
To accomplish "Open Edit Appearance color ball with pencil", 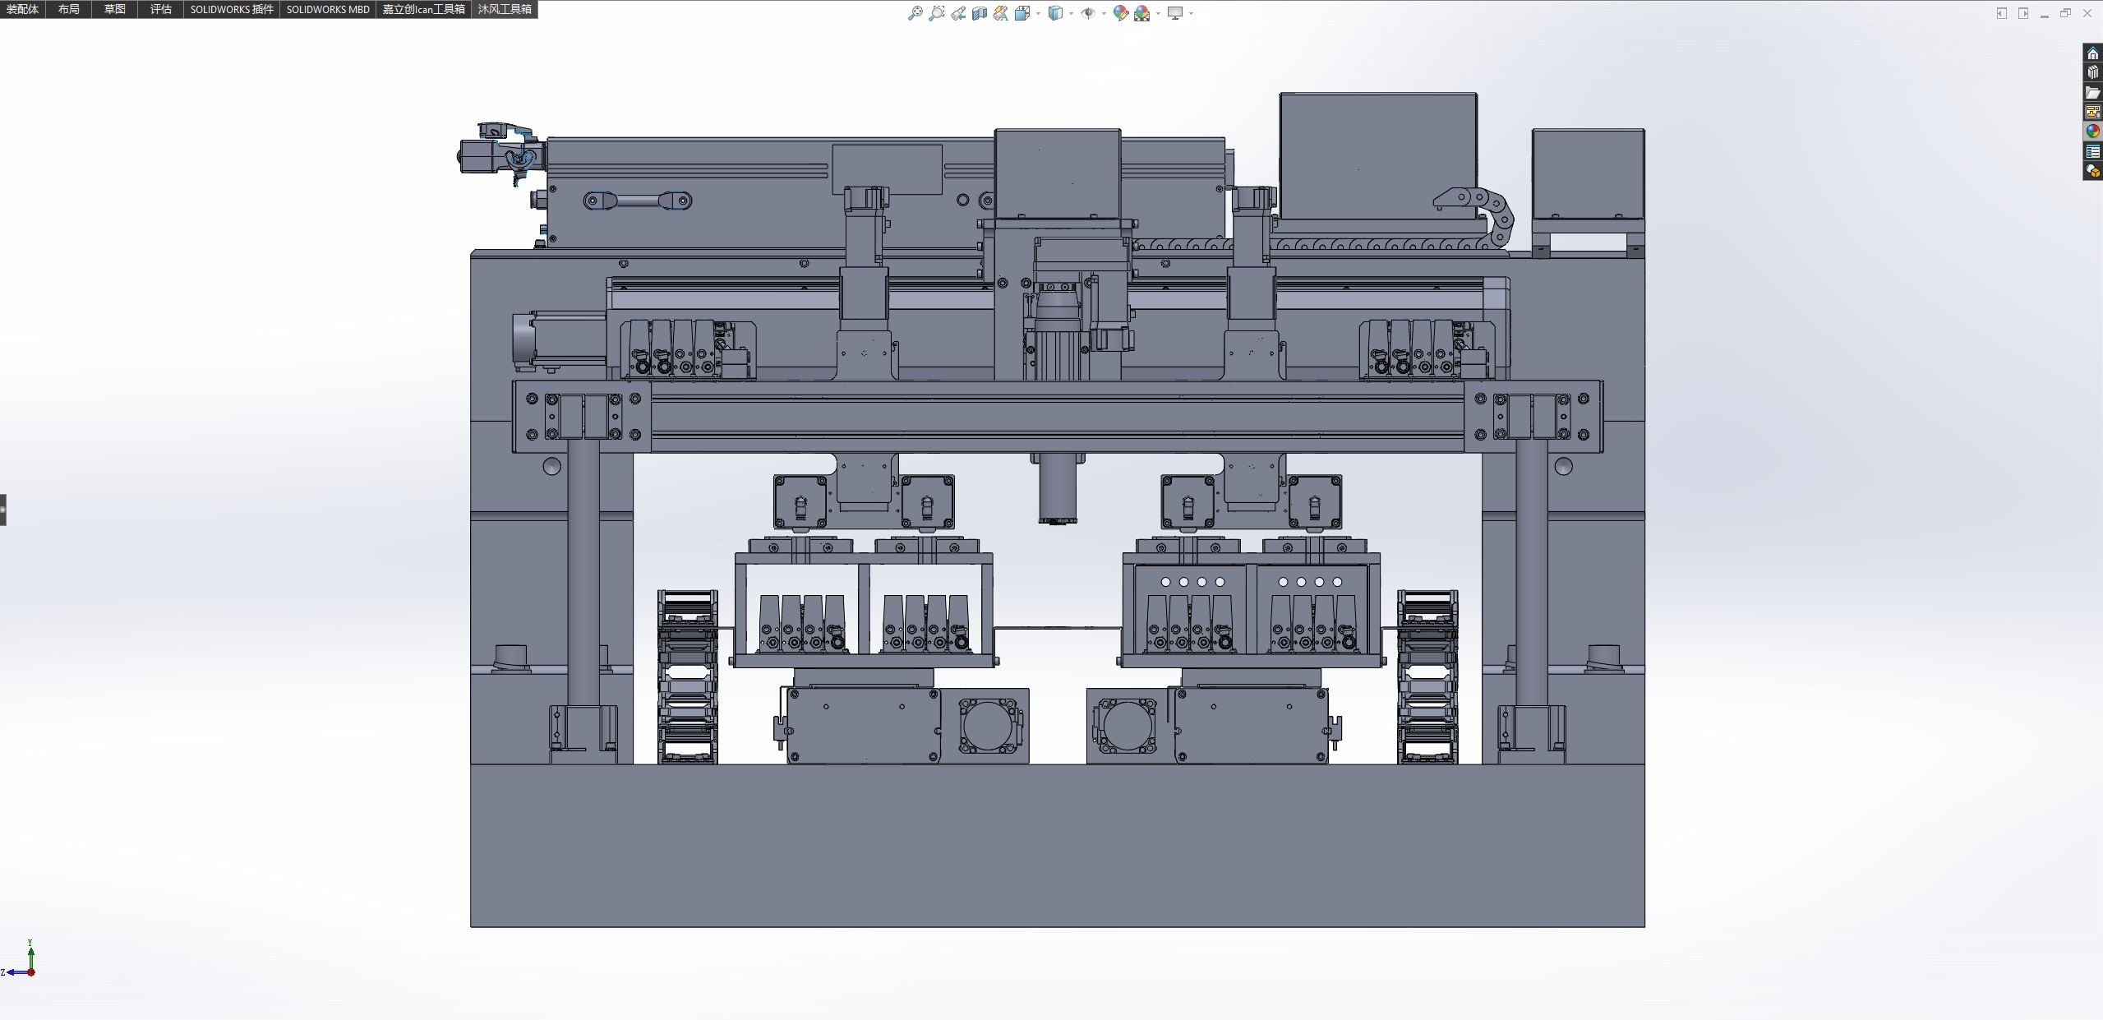I will coord(1120,13).
